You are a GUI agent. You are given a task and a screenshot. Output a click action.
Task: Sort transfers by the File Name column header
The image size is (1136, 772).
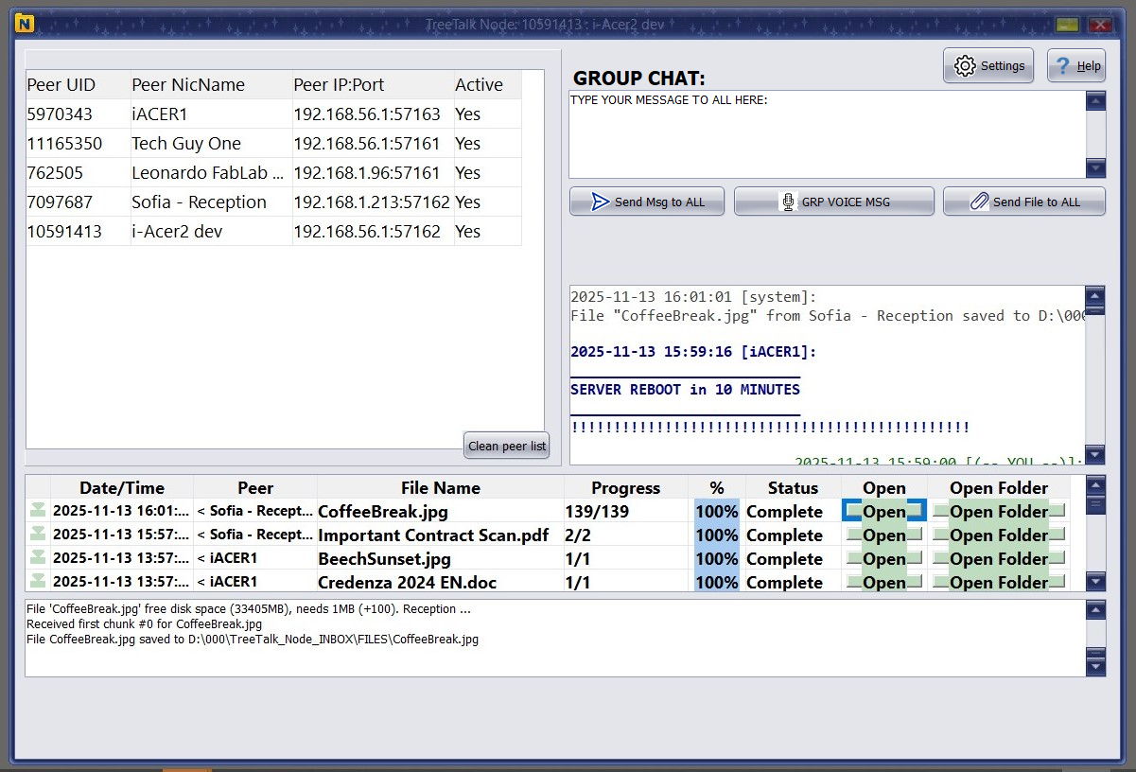coord(441,487)
